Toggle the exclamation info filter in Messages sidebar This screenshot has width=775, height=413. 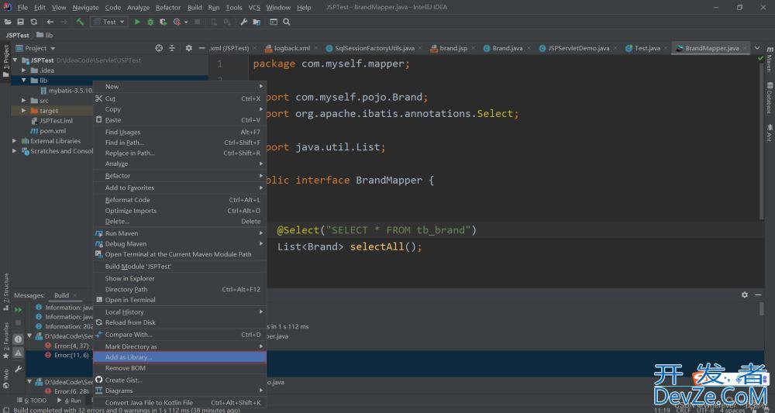click(19, 339)
